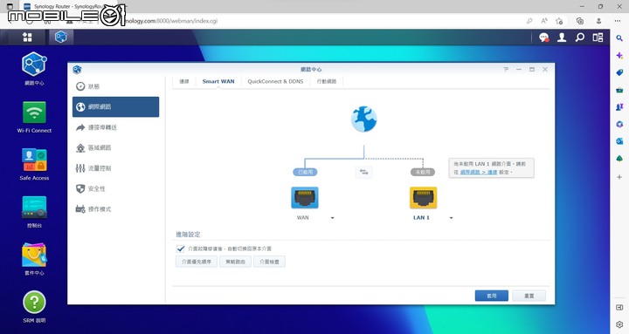Click the globe internet icon in diagram
Image resolution: width=629 pixels, height=334 pixels.
pos(363,119)
